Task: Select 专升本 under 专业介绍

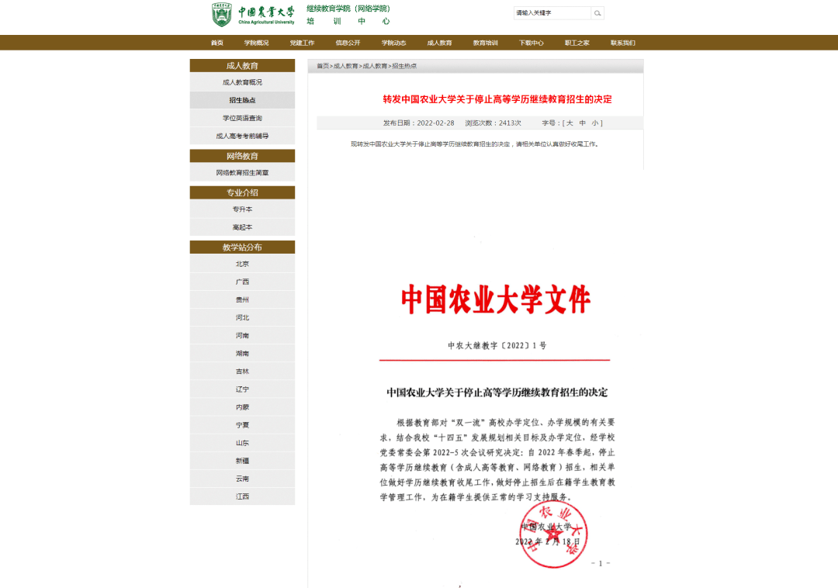Action: tap(242, 209)
